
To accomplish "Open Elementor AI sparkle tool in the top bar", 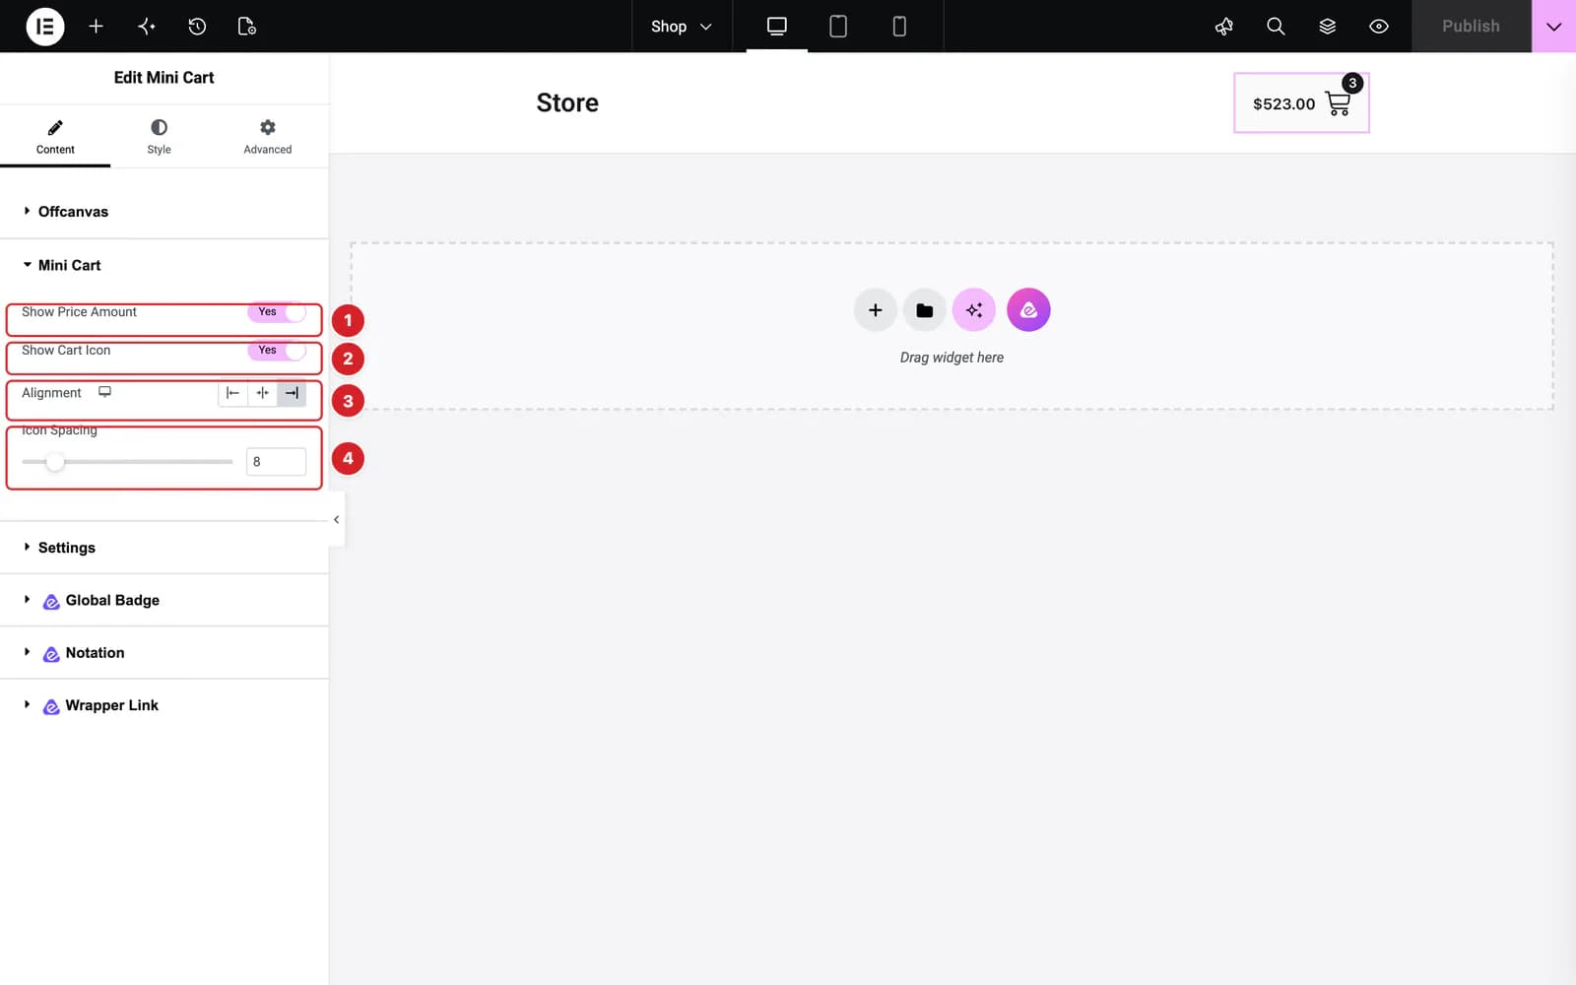I will pyautogui.click(x=147, y=27).
